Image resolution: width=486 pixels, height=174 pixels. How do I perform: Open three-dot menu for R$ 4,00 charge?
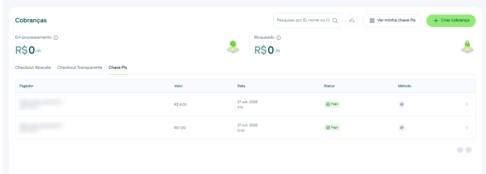click(x=467, y=104)
